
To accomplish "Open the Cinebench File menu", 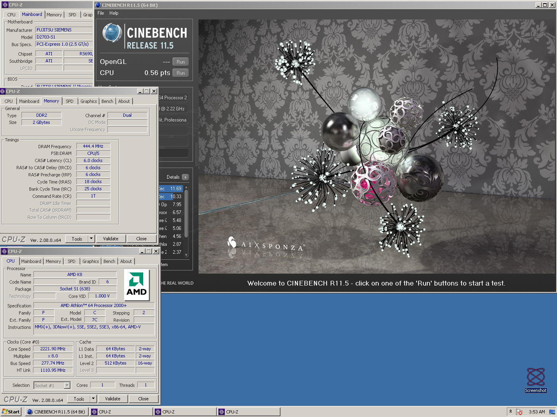I will click(x=101, y=13).
